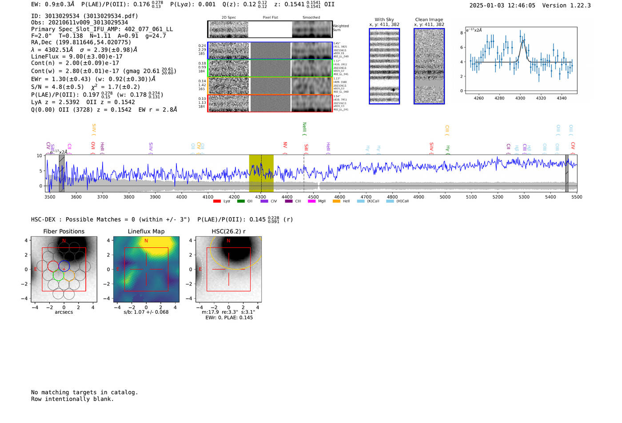Screen dimensions: 622x423
Task: Select the green-bordered 2D spectrum row
Action: coord(270,68)
